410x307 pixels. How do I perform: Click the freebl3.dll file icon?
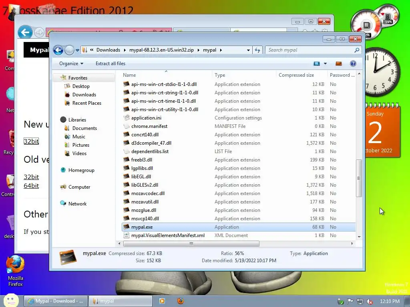[x=126, y=159]
